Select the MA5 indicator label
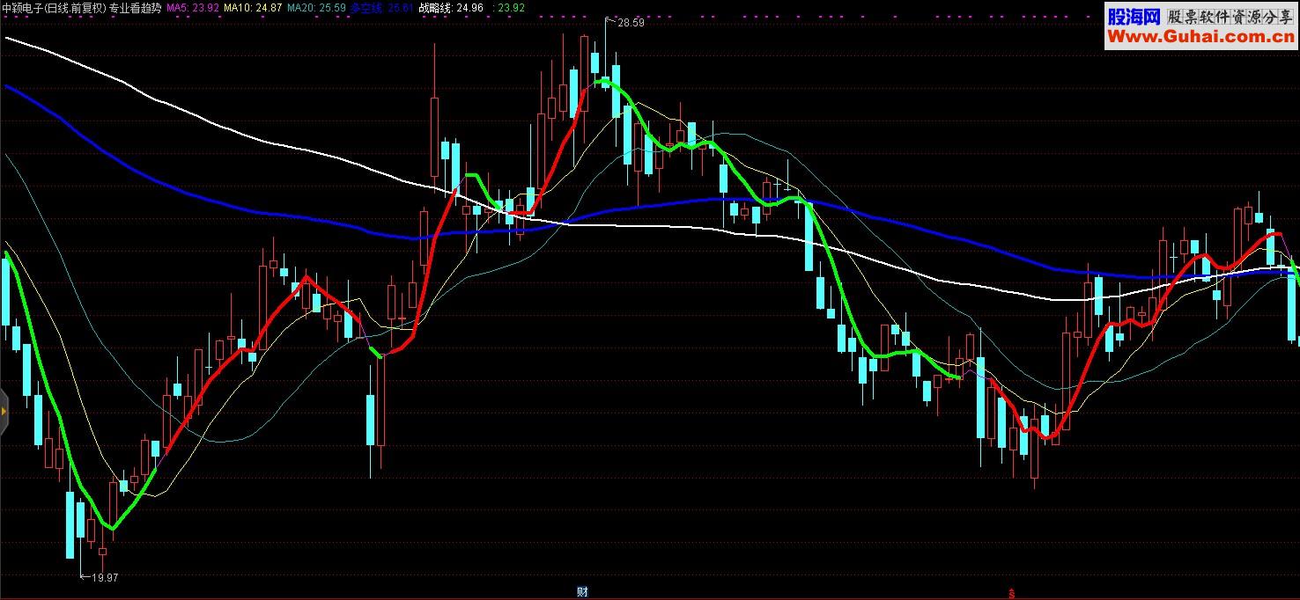This screenshot has height=600, width=1300. pos(193,8)
